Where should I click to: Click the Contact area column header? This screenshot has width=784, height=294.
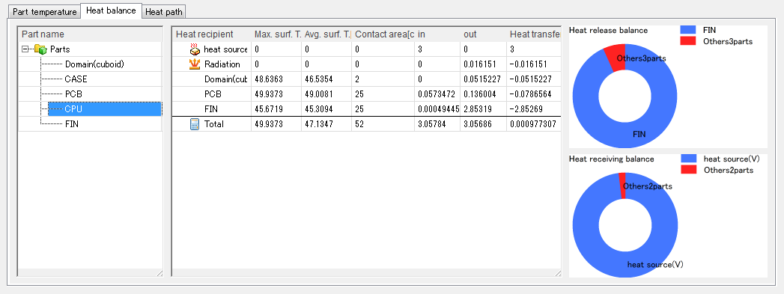pyautogui.click(x=383, y=34)
